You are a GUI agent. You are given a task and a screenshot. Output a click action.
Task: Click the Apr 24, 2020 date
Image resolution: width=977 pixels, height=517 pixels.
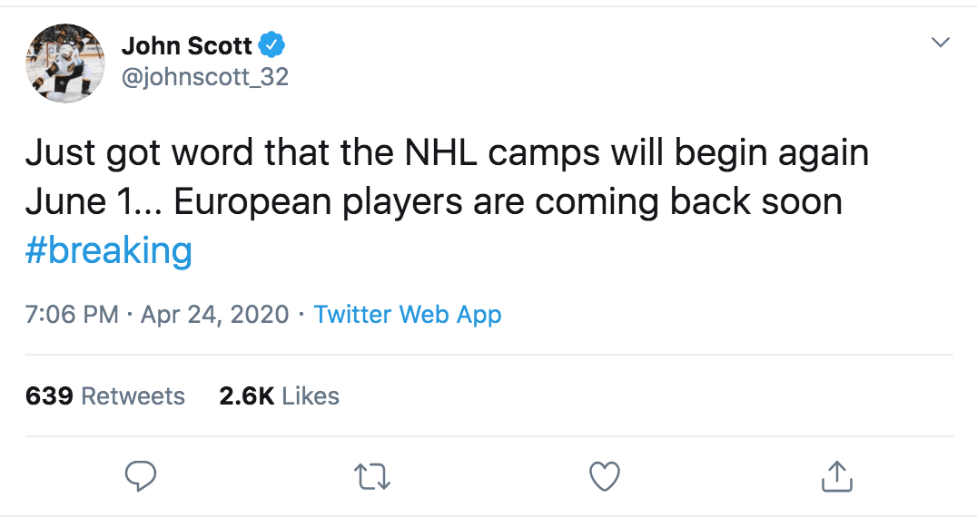215,315
